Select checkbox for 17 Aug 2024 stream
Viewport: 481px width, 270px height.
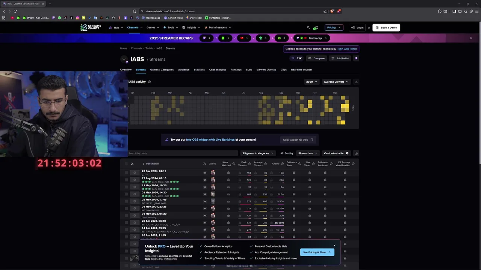point(126,180)
